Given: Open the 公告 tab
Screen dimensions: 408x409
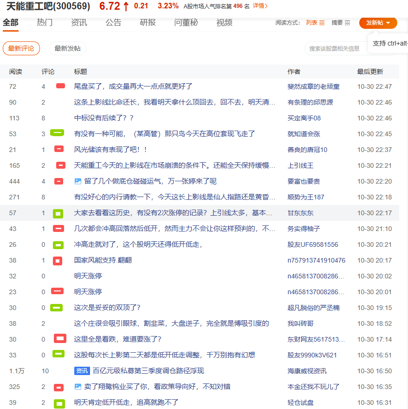Looking at the screenshot, I should point(113,23).
